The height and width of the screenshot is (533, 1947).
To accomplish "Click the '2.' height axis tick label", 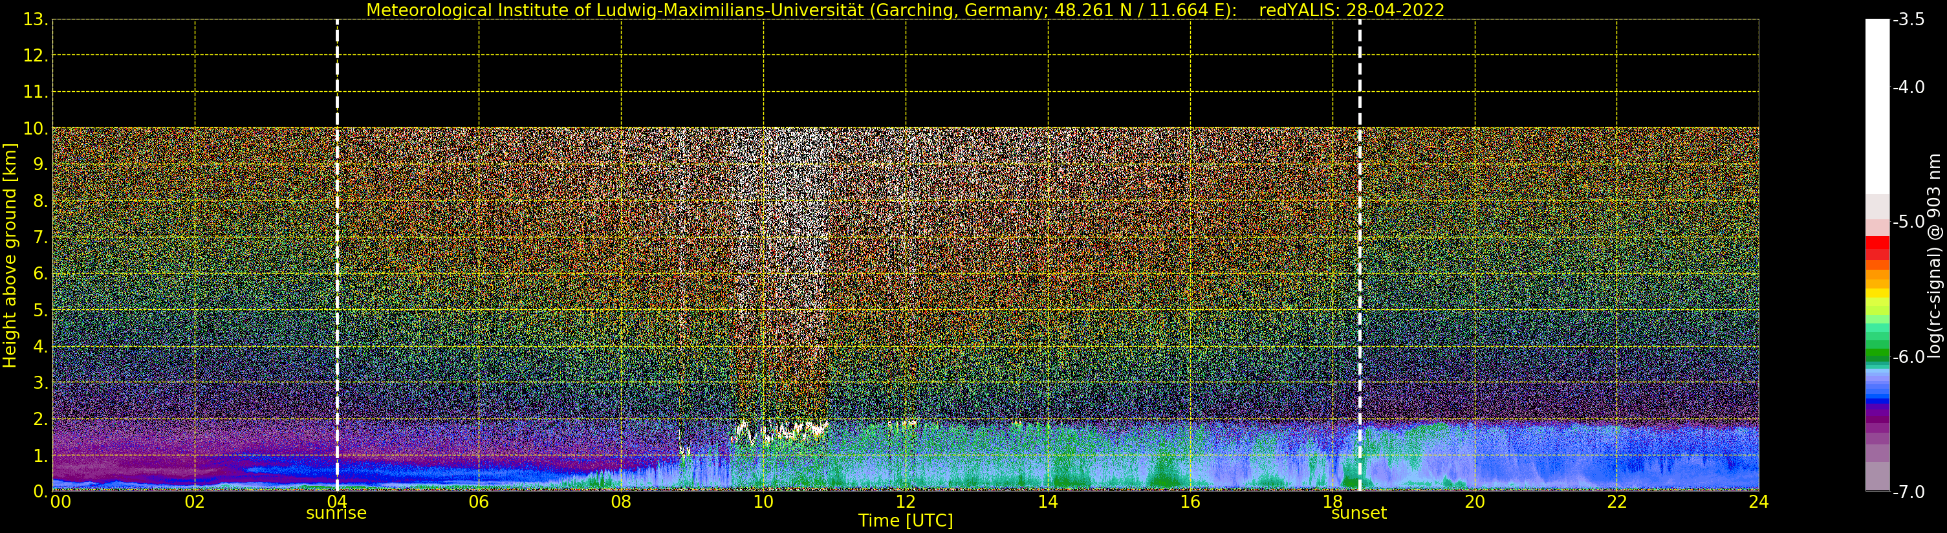I will 40,419.
